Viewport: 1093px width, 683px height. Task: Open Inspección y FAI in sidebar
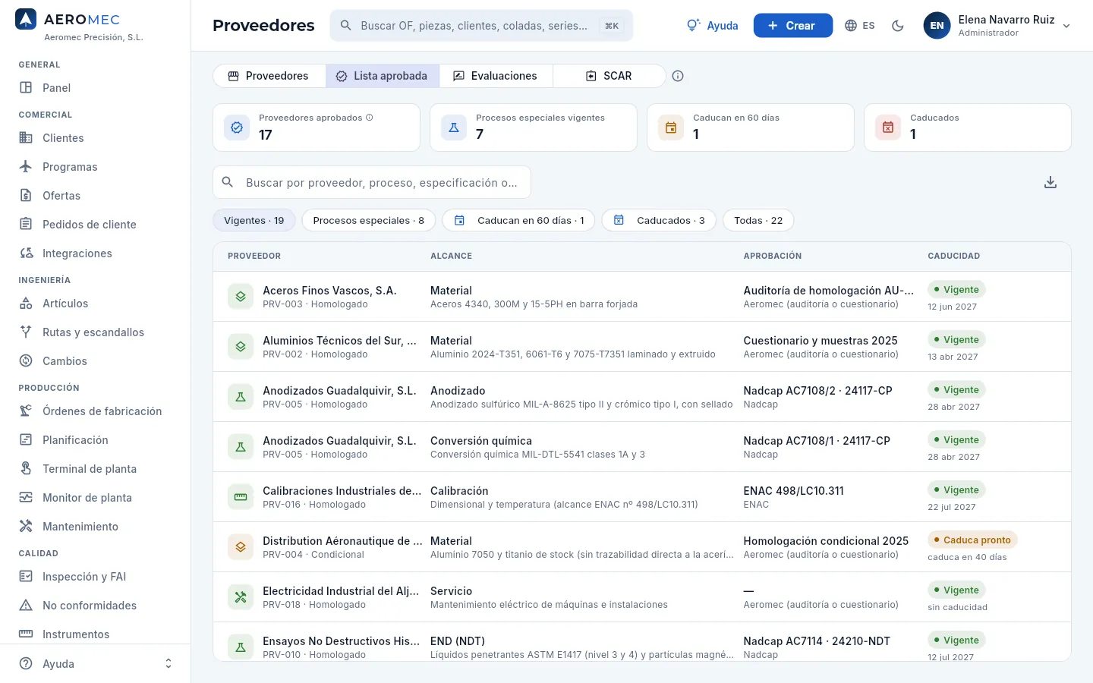point(95,577)
